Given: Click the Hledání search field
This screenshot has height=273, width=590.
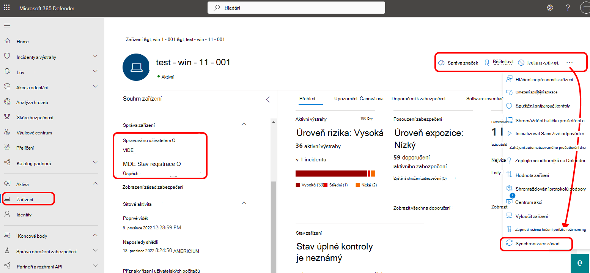Looking at the screenshot, I should 296,8.
